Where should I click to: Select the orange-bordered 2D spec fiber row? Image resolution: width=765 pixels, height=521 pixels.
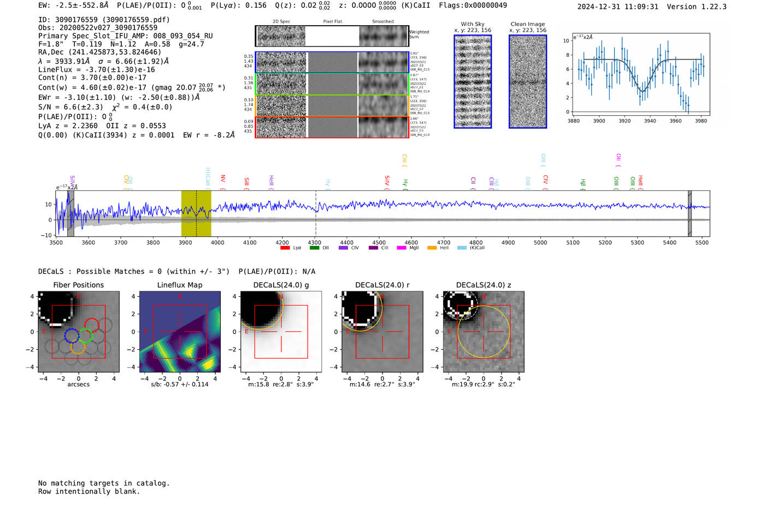pyautogui.click(x=332, y=106)
